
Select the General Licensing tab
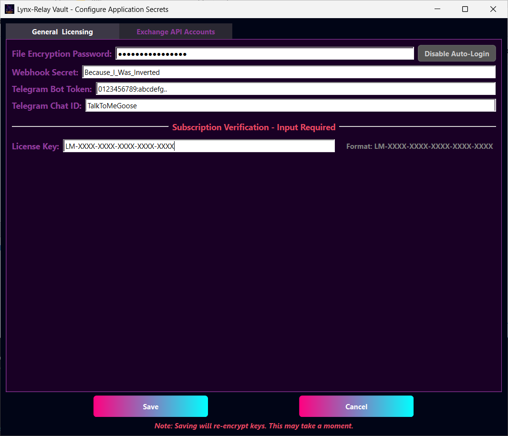pyautogui.click(x=62, y=31)
